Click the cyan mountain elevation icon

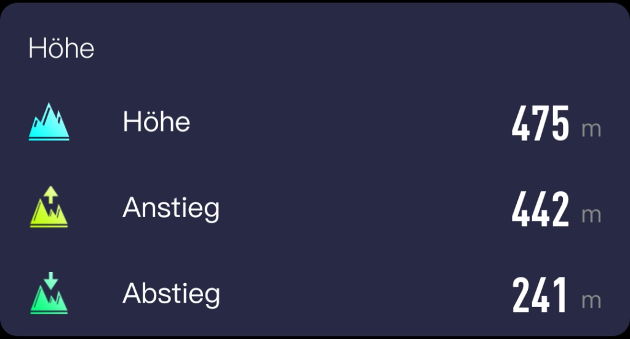(x=49, y=122)
